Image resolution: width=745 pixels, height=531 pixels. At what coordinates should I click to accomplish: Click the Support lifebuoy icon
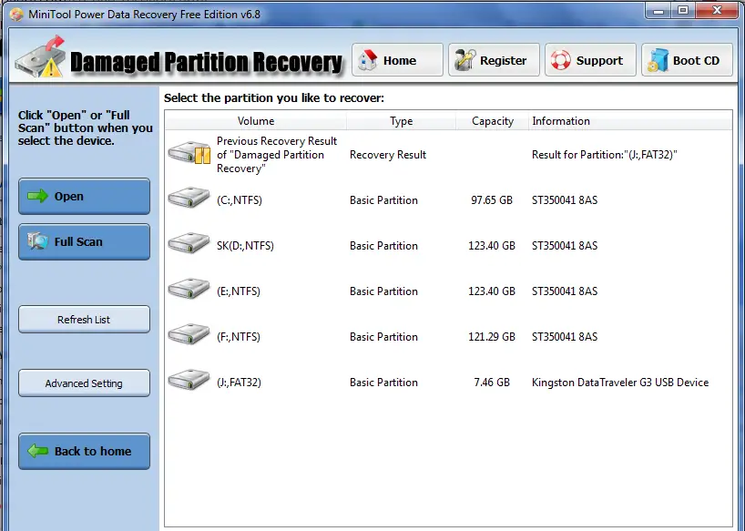(x=561, y=60)
